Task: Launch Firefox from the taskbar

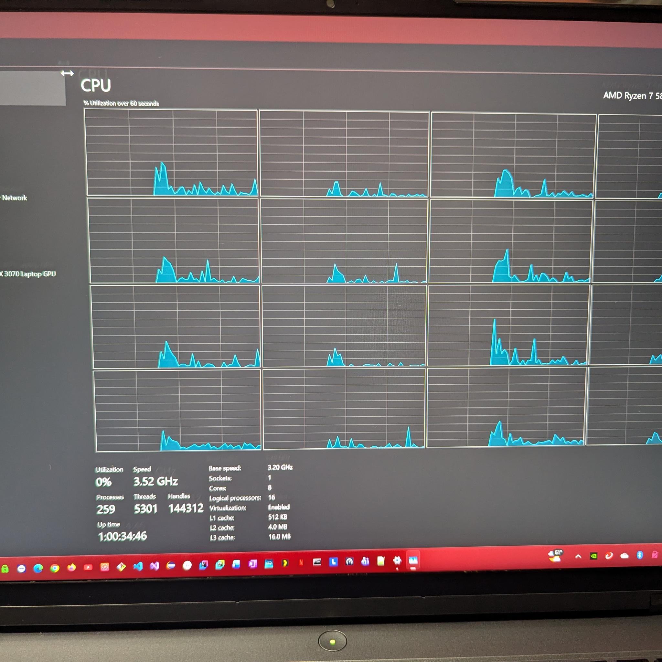Action: 72,567
